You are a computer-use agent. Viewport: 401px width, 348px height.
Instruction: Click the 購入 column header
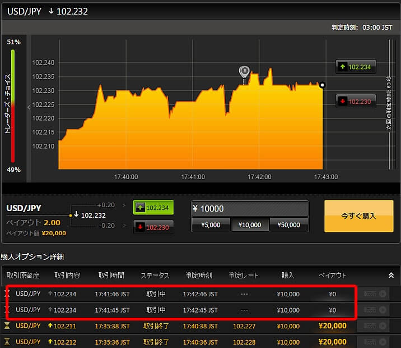coord(288,276)
